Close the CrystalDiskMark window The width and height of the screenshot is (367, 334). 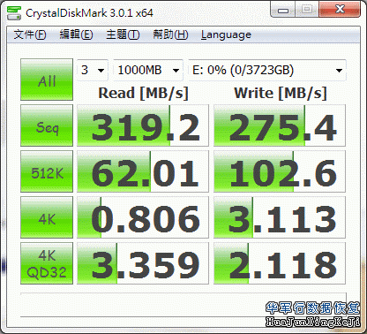click(x=340, y=10)
